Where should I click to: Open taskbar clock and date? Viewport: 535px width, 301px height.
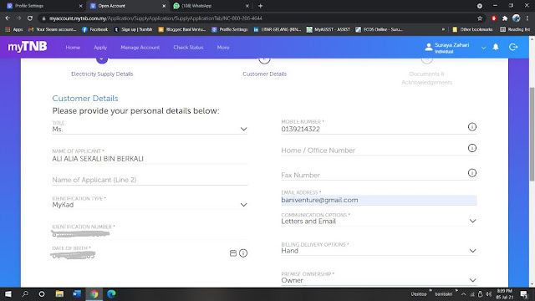click(504, 293)
